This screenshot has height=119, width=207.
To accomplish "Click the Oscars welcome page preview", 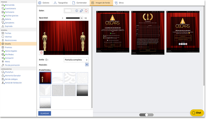I will (x=113, y=32).
